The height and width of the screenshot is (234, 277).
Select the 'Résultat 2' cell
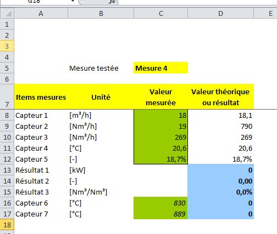click(x=41, y=181)
